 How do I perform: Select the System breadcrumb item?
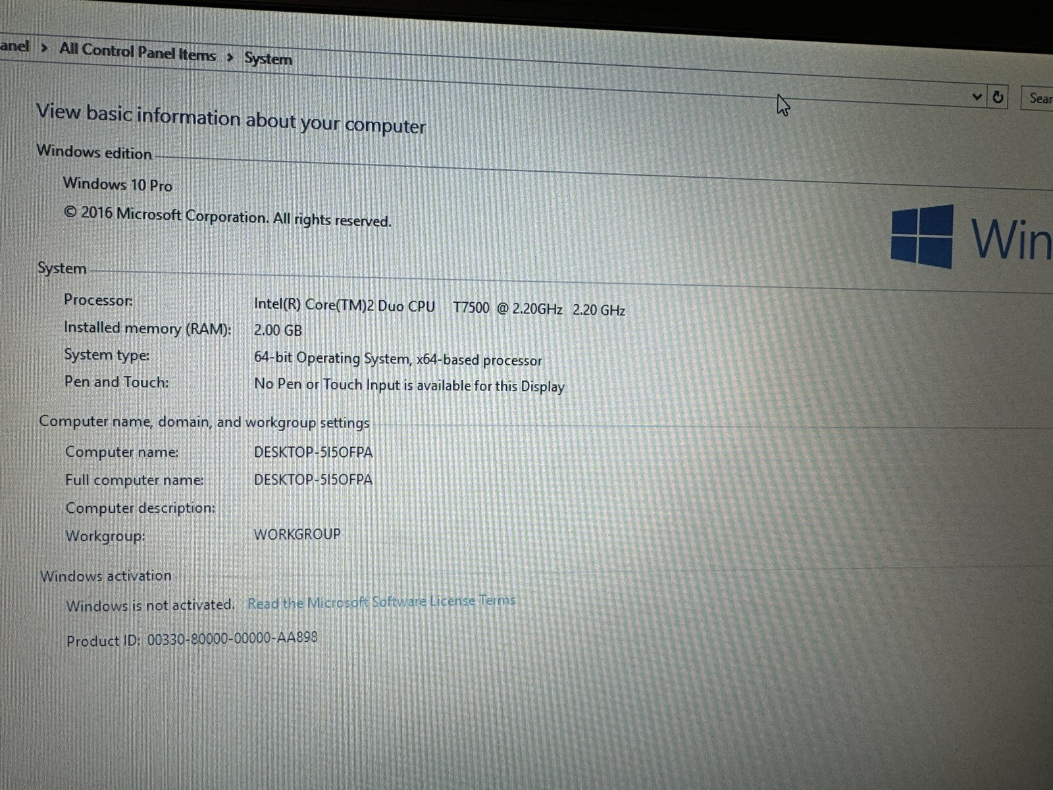tap(268, 58)
